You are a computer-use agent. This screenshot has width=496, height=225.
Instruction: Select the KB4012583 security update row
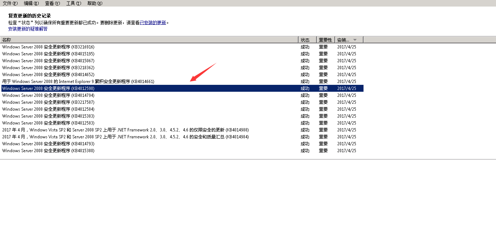click(48, 123)
